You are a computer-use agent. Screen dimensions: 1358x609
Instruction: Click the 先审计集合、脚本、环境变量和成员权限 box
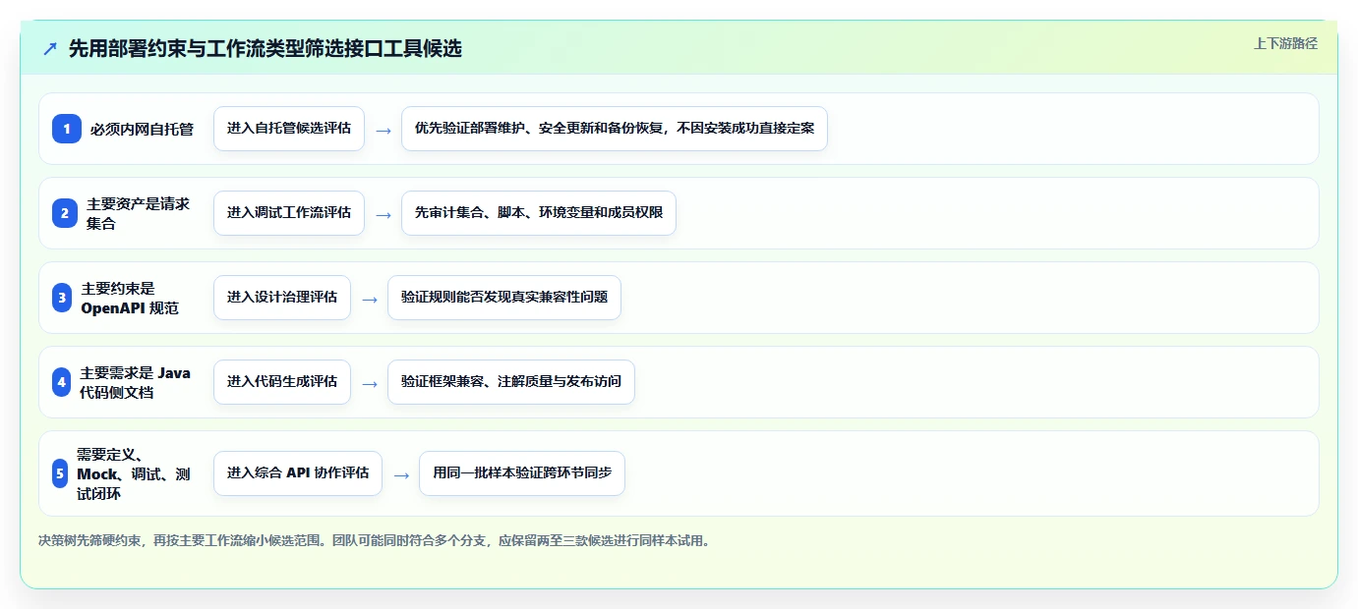click(539, 213)
